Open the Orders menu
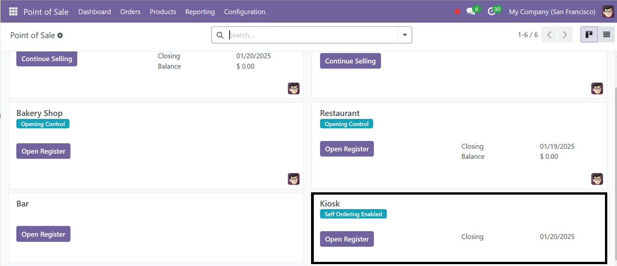 click(130, 12)
